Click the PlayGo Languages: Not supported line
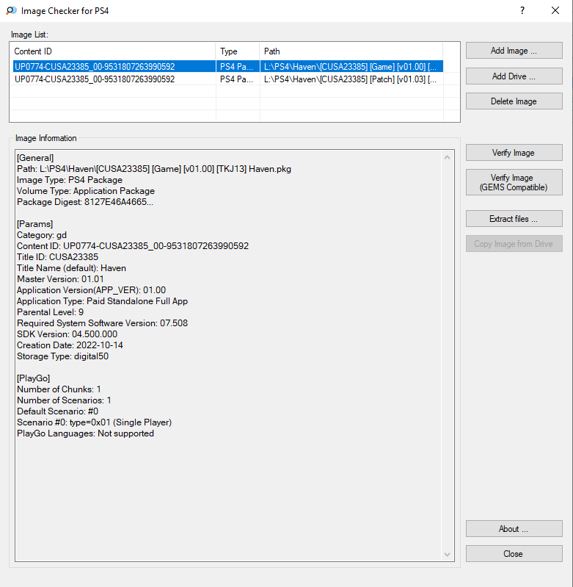Screen dimensions: 573x587 pyautogui.click(x=85, y=433)
